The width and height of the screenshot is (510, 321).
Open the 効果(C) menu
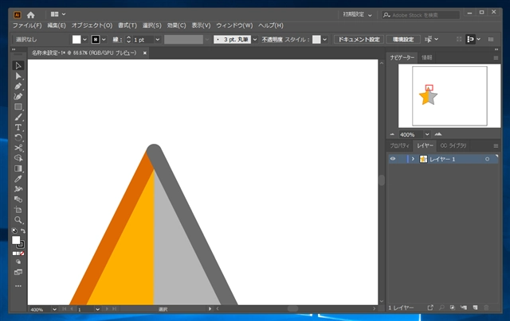pyautogui.click(x=176, y=25)
